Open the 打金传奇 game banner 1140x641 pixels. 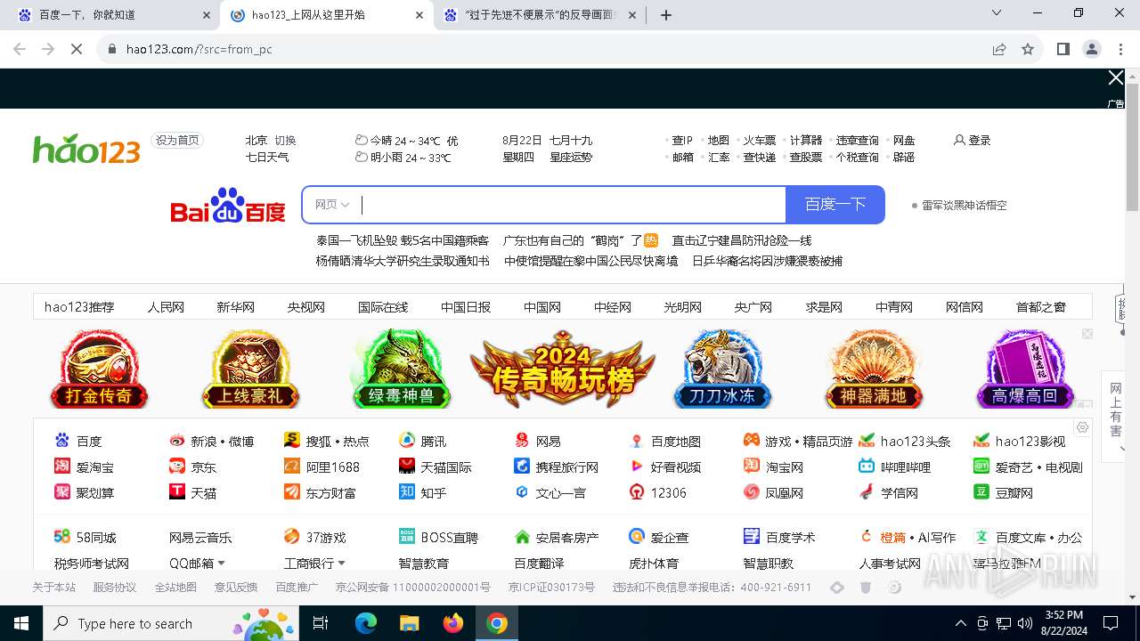tap(99, 369)
